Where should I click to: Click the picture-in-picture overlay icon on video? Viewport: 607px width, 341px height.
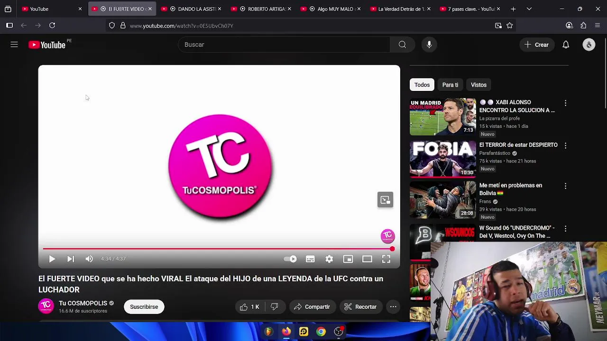pos(385,200)
